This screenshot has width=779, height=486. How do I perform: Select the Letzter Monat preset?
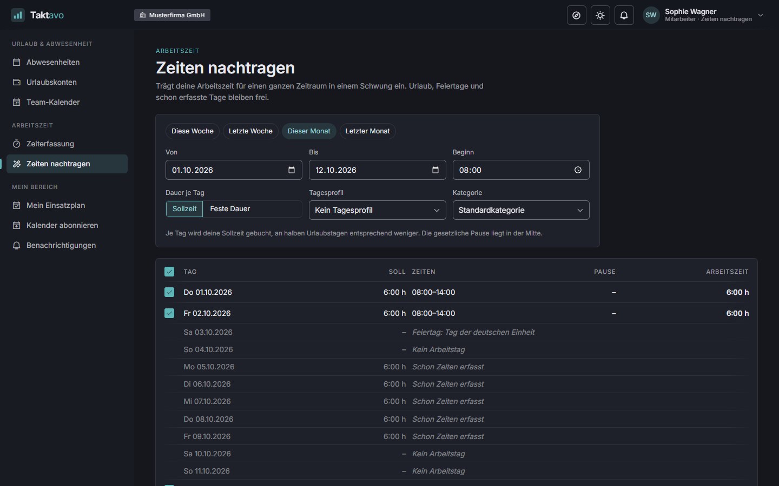[x=368, y=131]
